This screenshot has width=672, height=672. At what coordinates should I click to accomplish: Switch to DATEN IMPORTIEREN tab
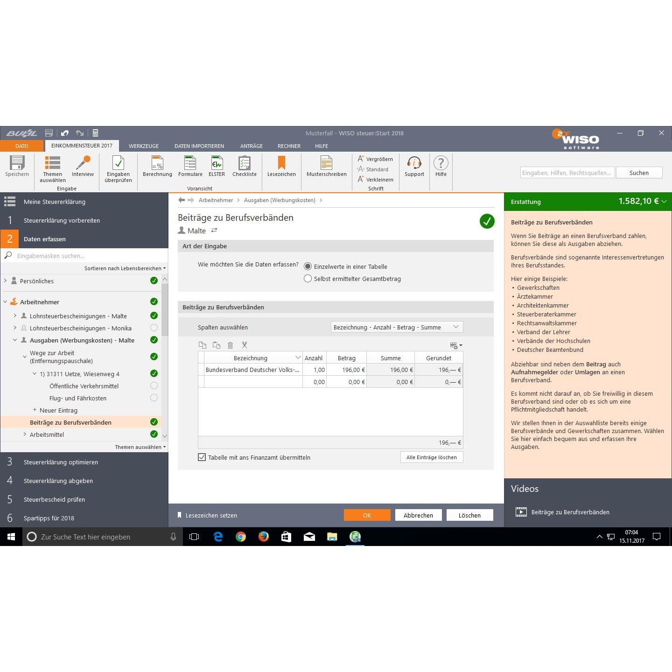click(199, 146)
